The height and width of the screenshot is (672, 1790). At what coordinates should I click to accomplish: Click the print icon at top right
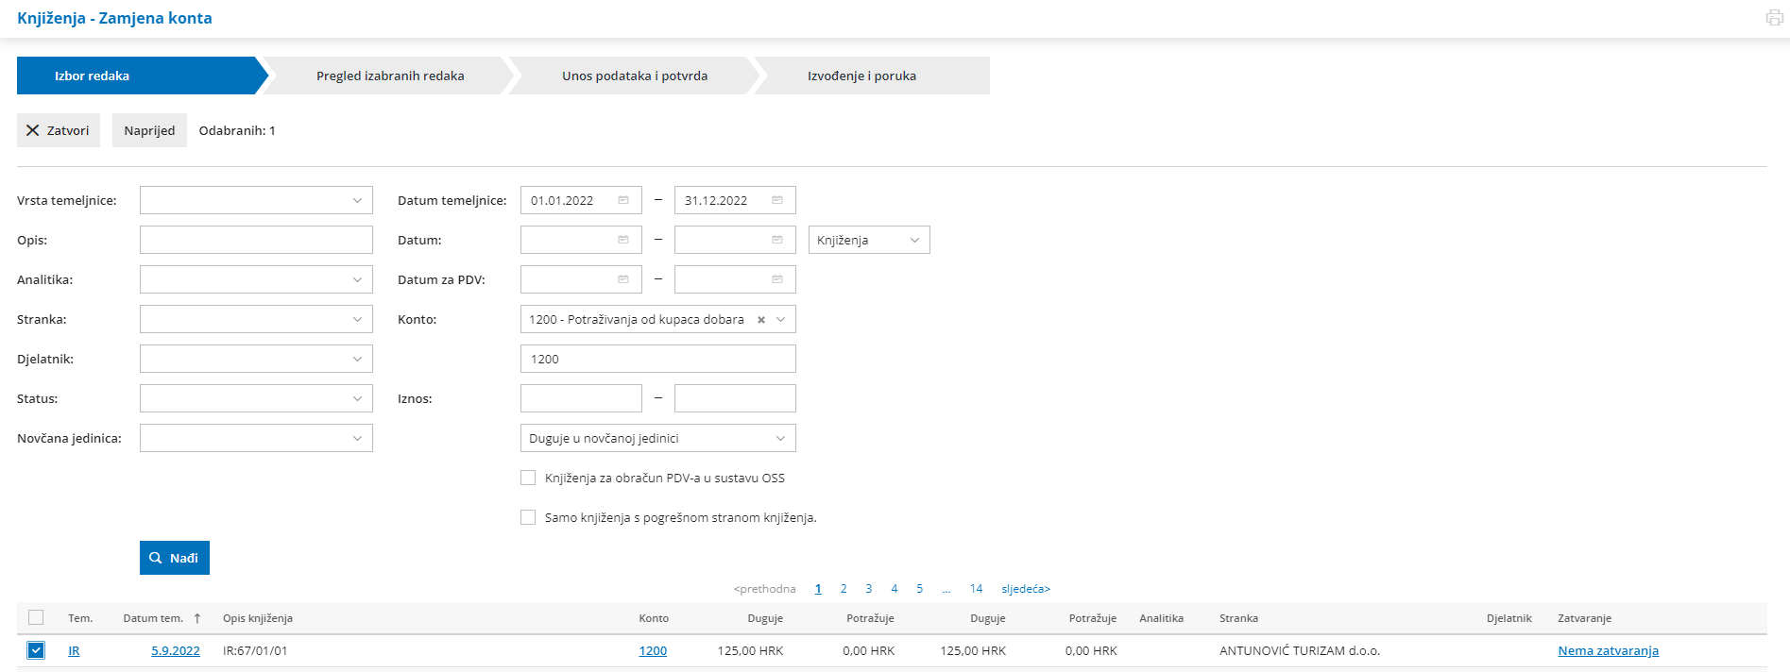point(1774,18)
